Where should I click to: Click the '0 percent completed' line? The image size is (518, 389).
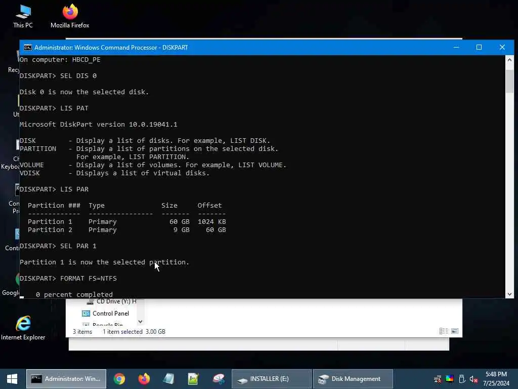click(x=74, y=294)
